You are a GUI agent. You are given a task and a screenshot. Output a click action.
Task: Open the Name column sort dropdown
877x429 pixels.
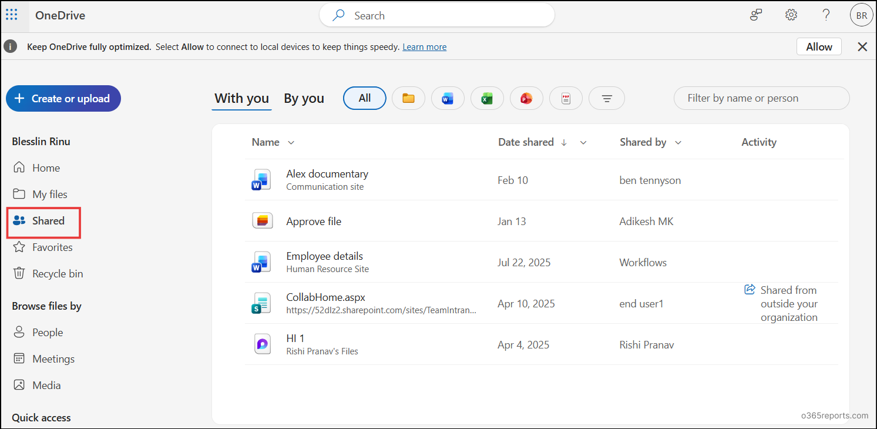pyautogui.click(x=291, y=142)
